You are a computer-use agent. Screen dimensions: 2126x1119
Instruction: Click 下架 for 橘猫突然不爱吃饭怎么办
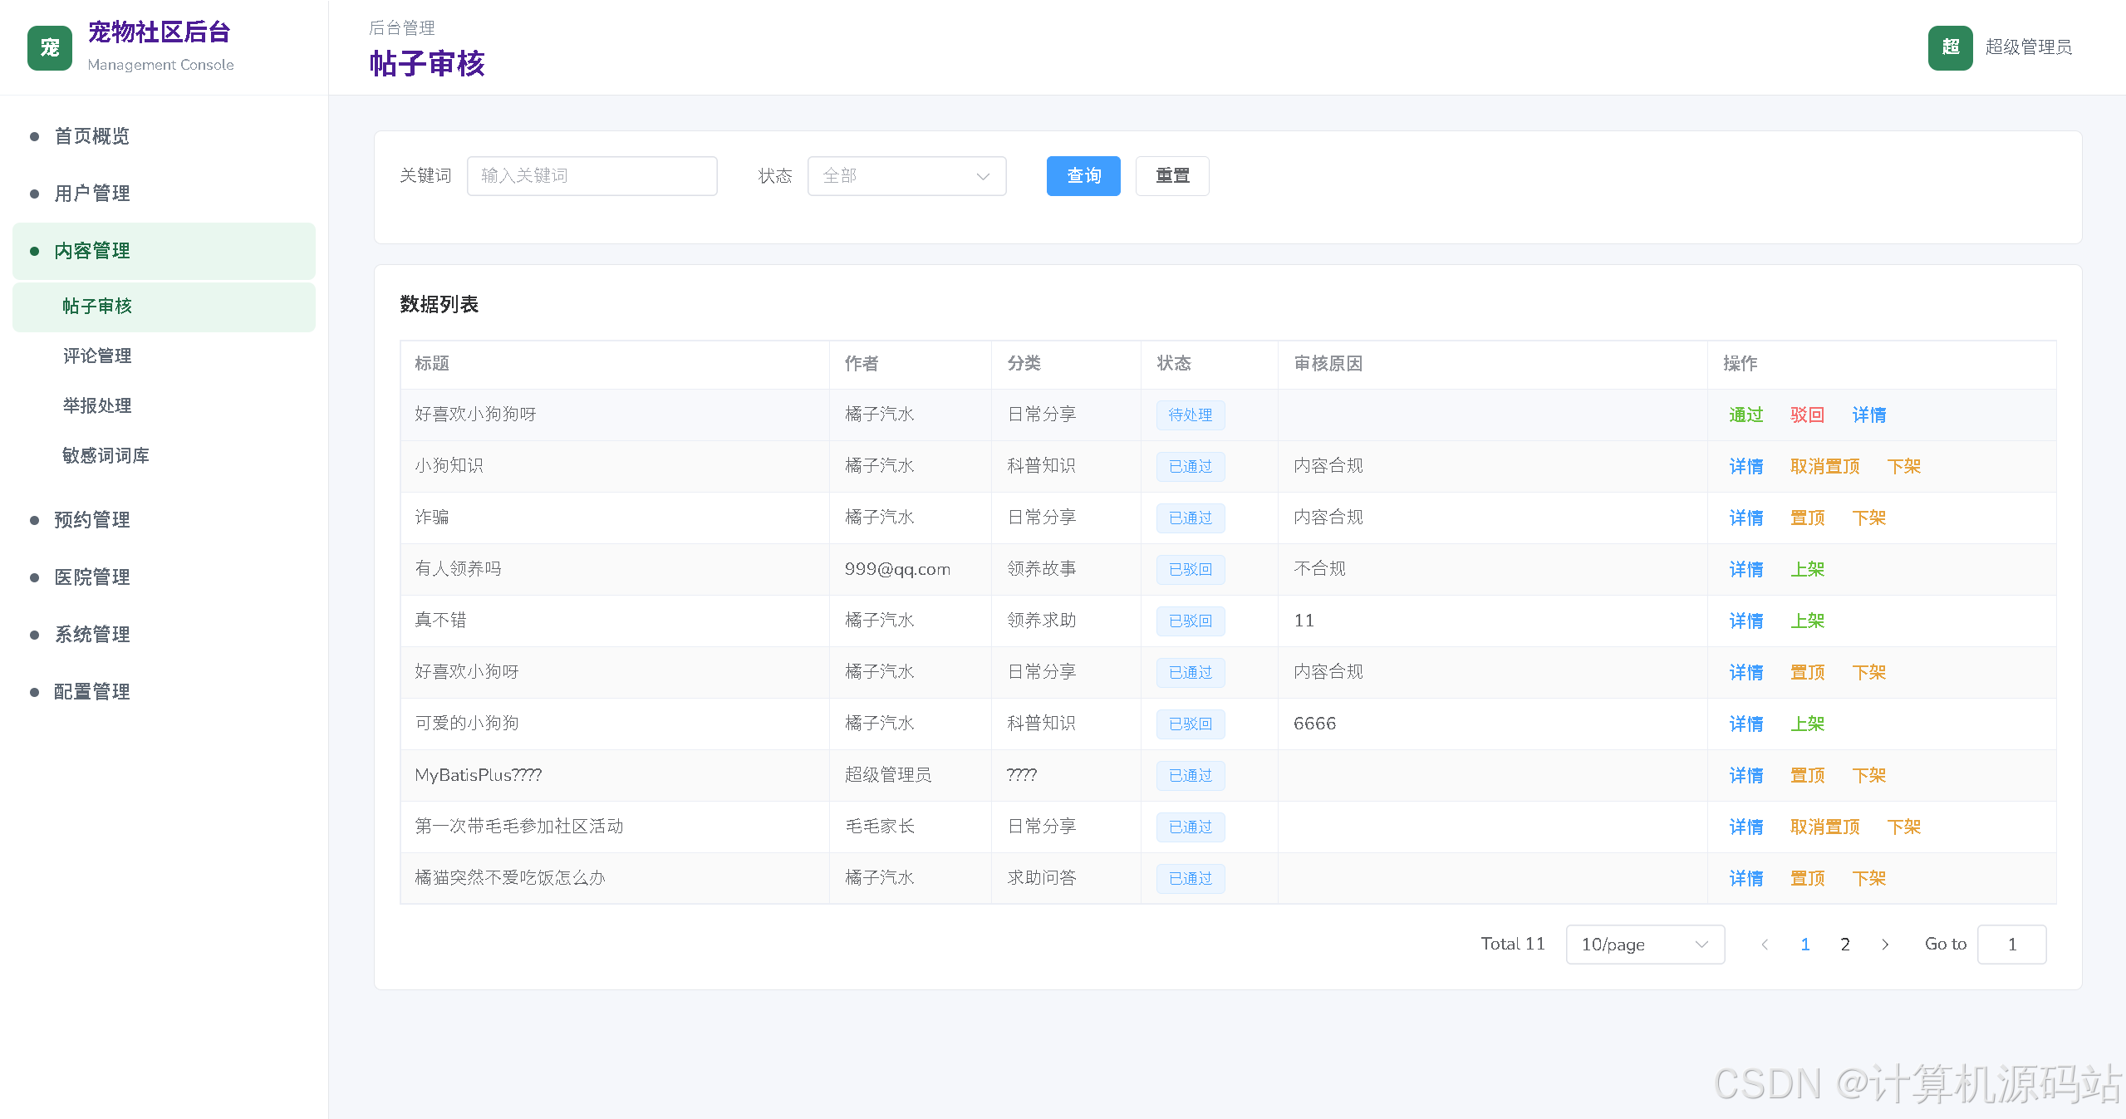(1868, 879)
